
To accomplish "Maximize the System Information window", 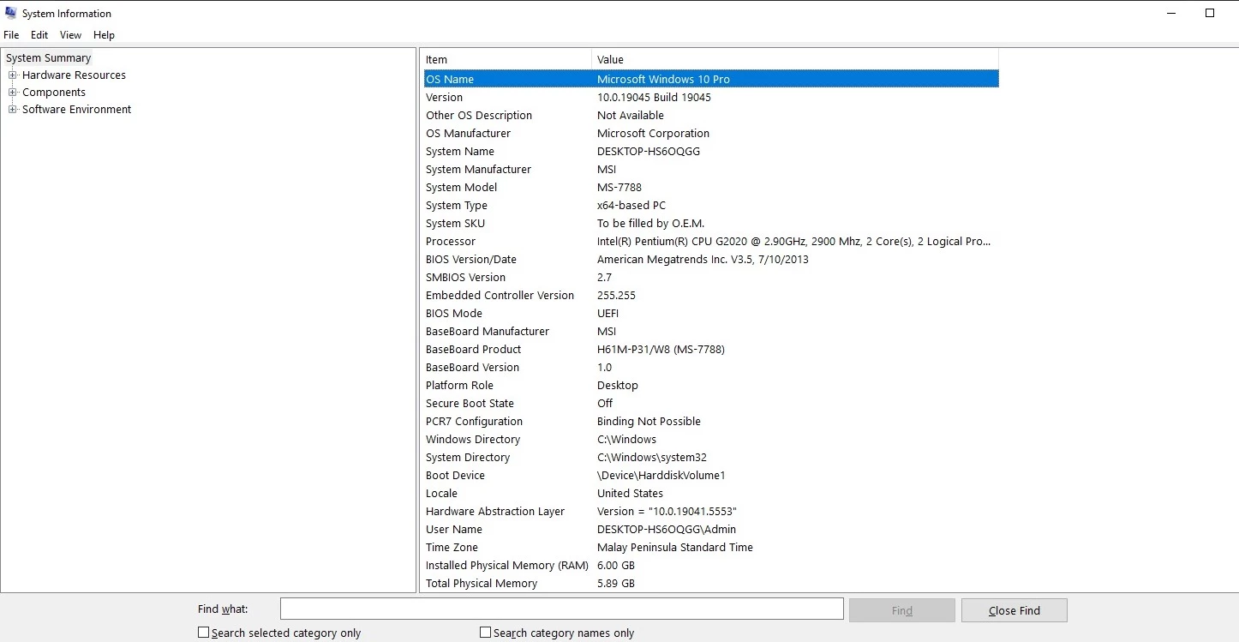I will (1210, 13).
